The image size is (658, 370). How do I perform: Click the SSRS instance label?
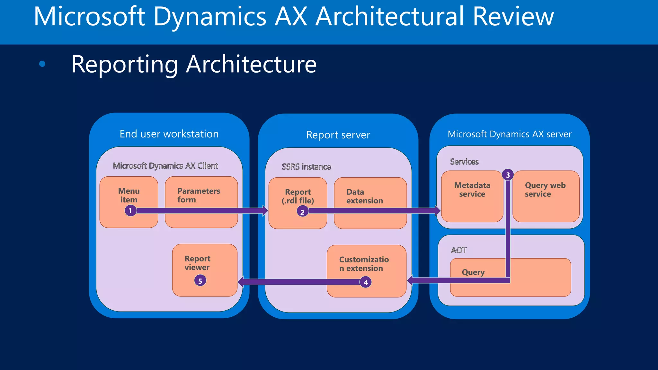(306, 167)
